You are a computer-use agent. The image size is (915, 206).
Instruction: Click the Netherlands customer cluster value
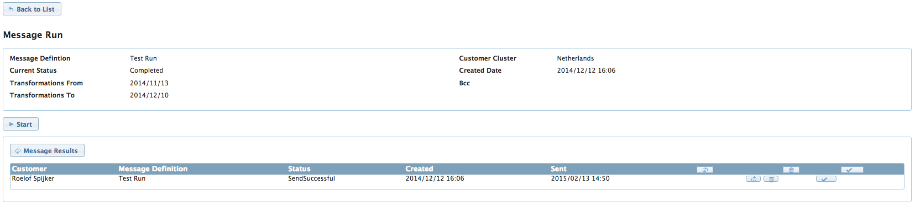pyautogui.click(x=576, y=58)
